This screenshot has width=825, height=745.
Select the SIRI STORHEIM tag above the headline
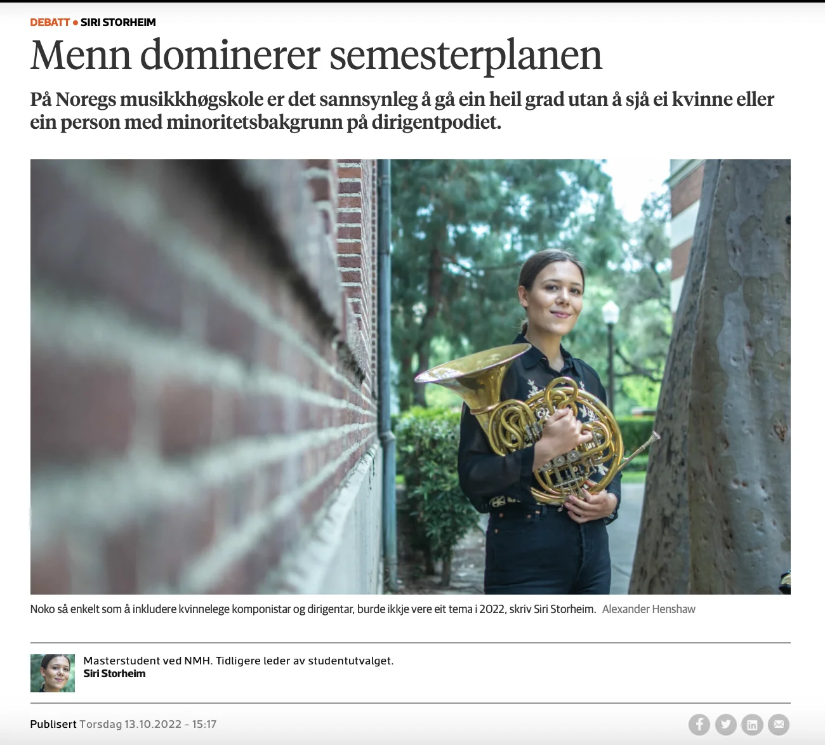118,22
